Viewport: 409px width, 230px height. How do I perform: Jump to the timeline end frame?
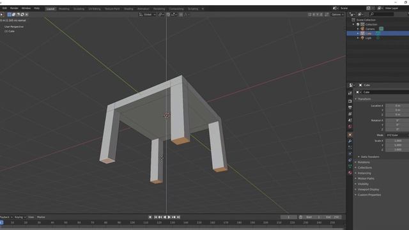[x=178, y=217]
